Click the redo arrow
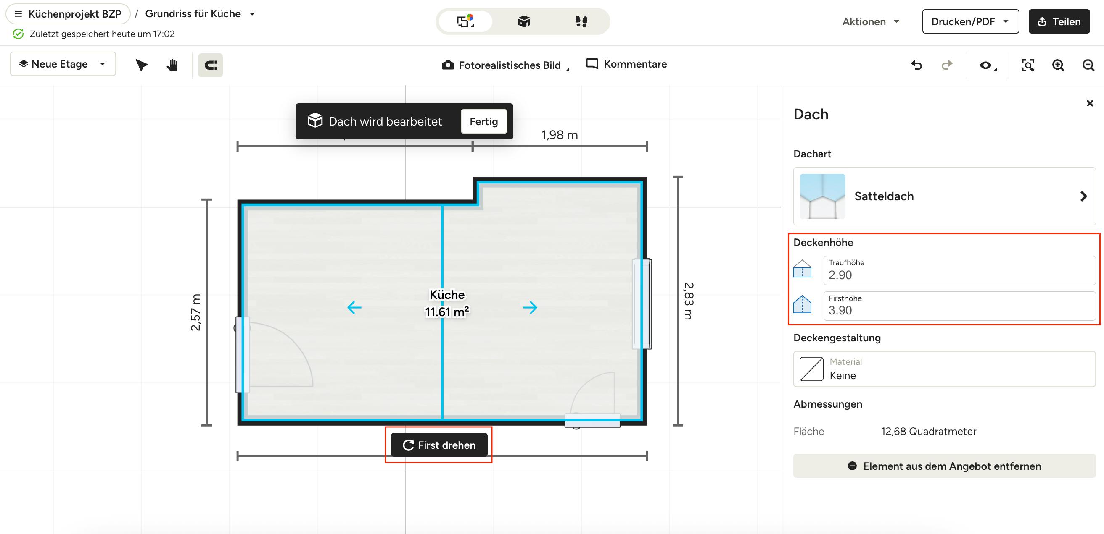The image size is (1104, 534). click(x=947, y=65)
